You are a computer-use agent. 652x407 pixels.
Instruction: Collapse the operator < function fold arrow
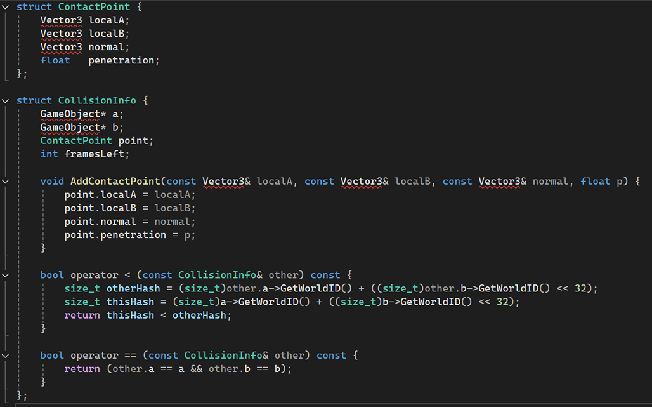pyautogui.click(x=6, y=275)
